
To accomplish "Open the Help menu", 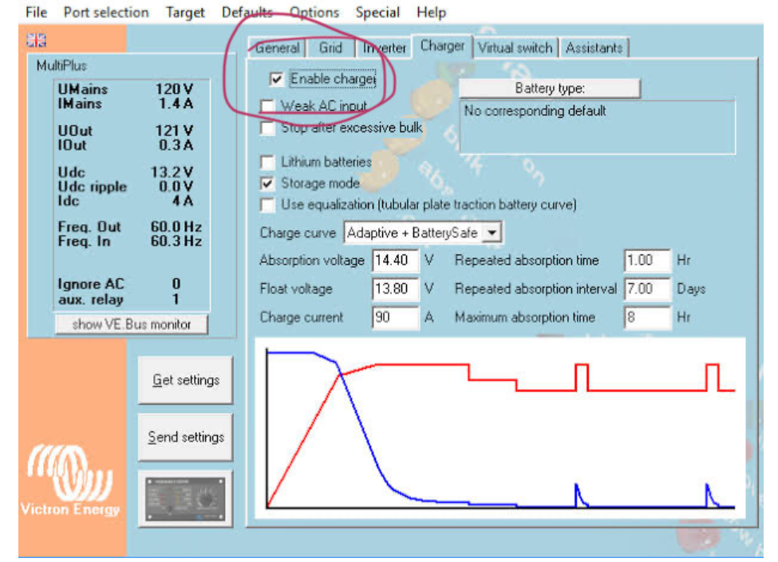I will point(431,13).
